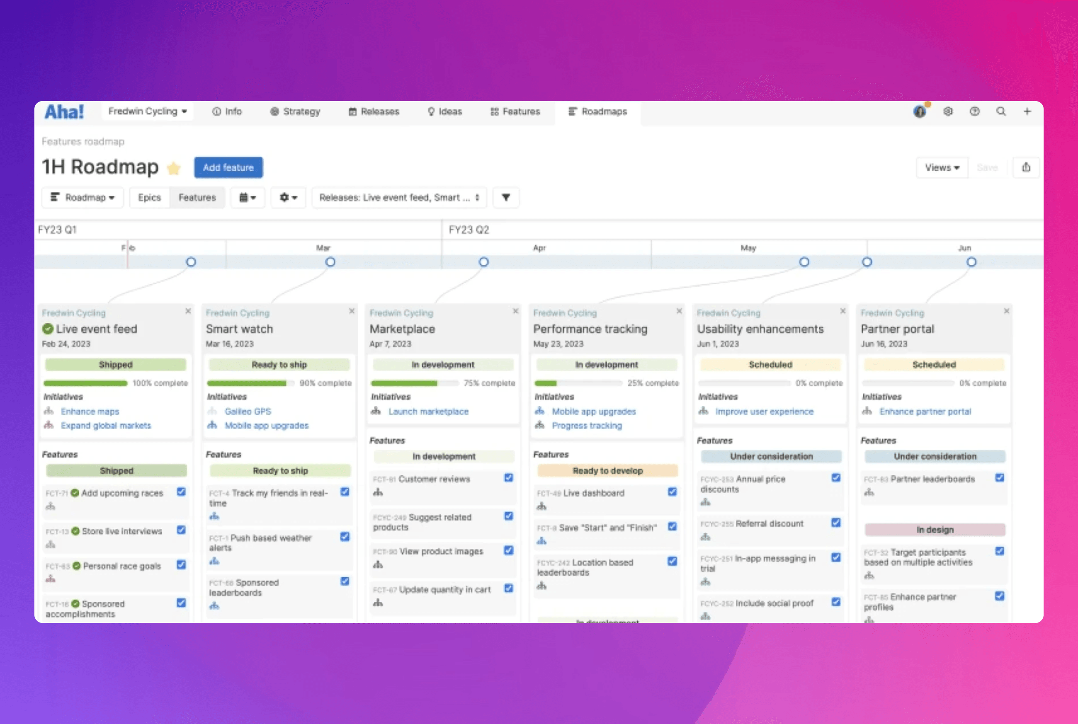This screenshot has height=724, width=1078.
Task: Open the search icon in the top bar
Action: [1001, 111]
